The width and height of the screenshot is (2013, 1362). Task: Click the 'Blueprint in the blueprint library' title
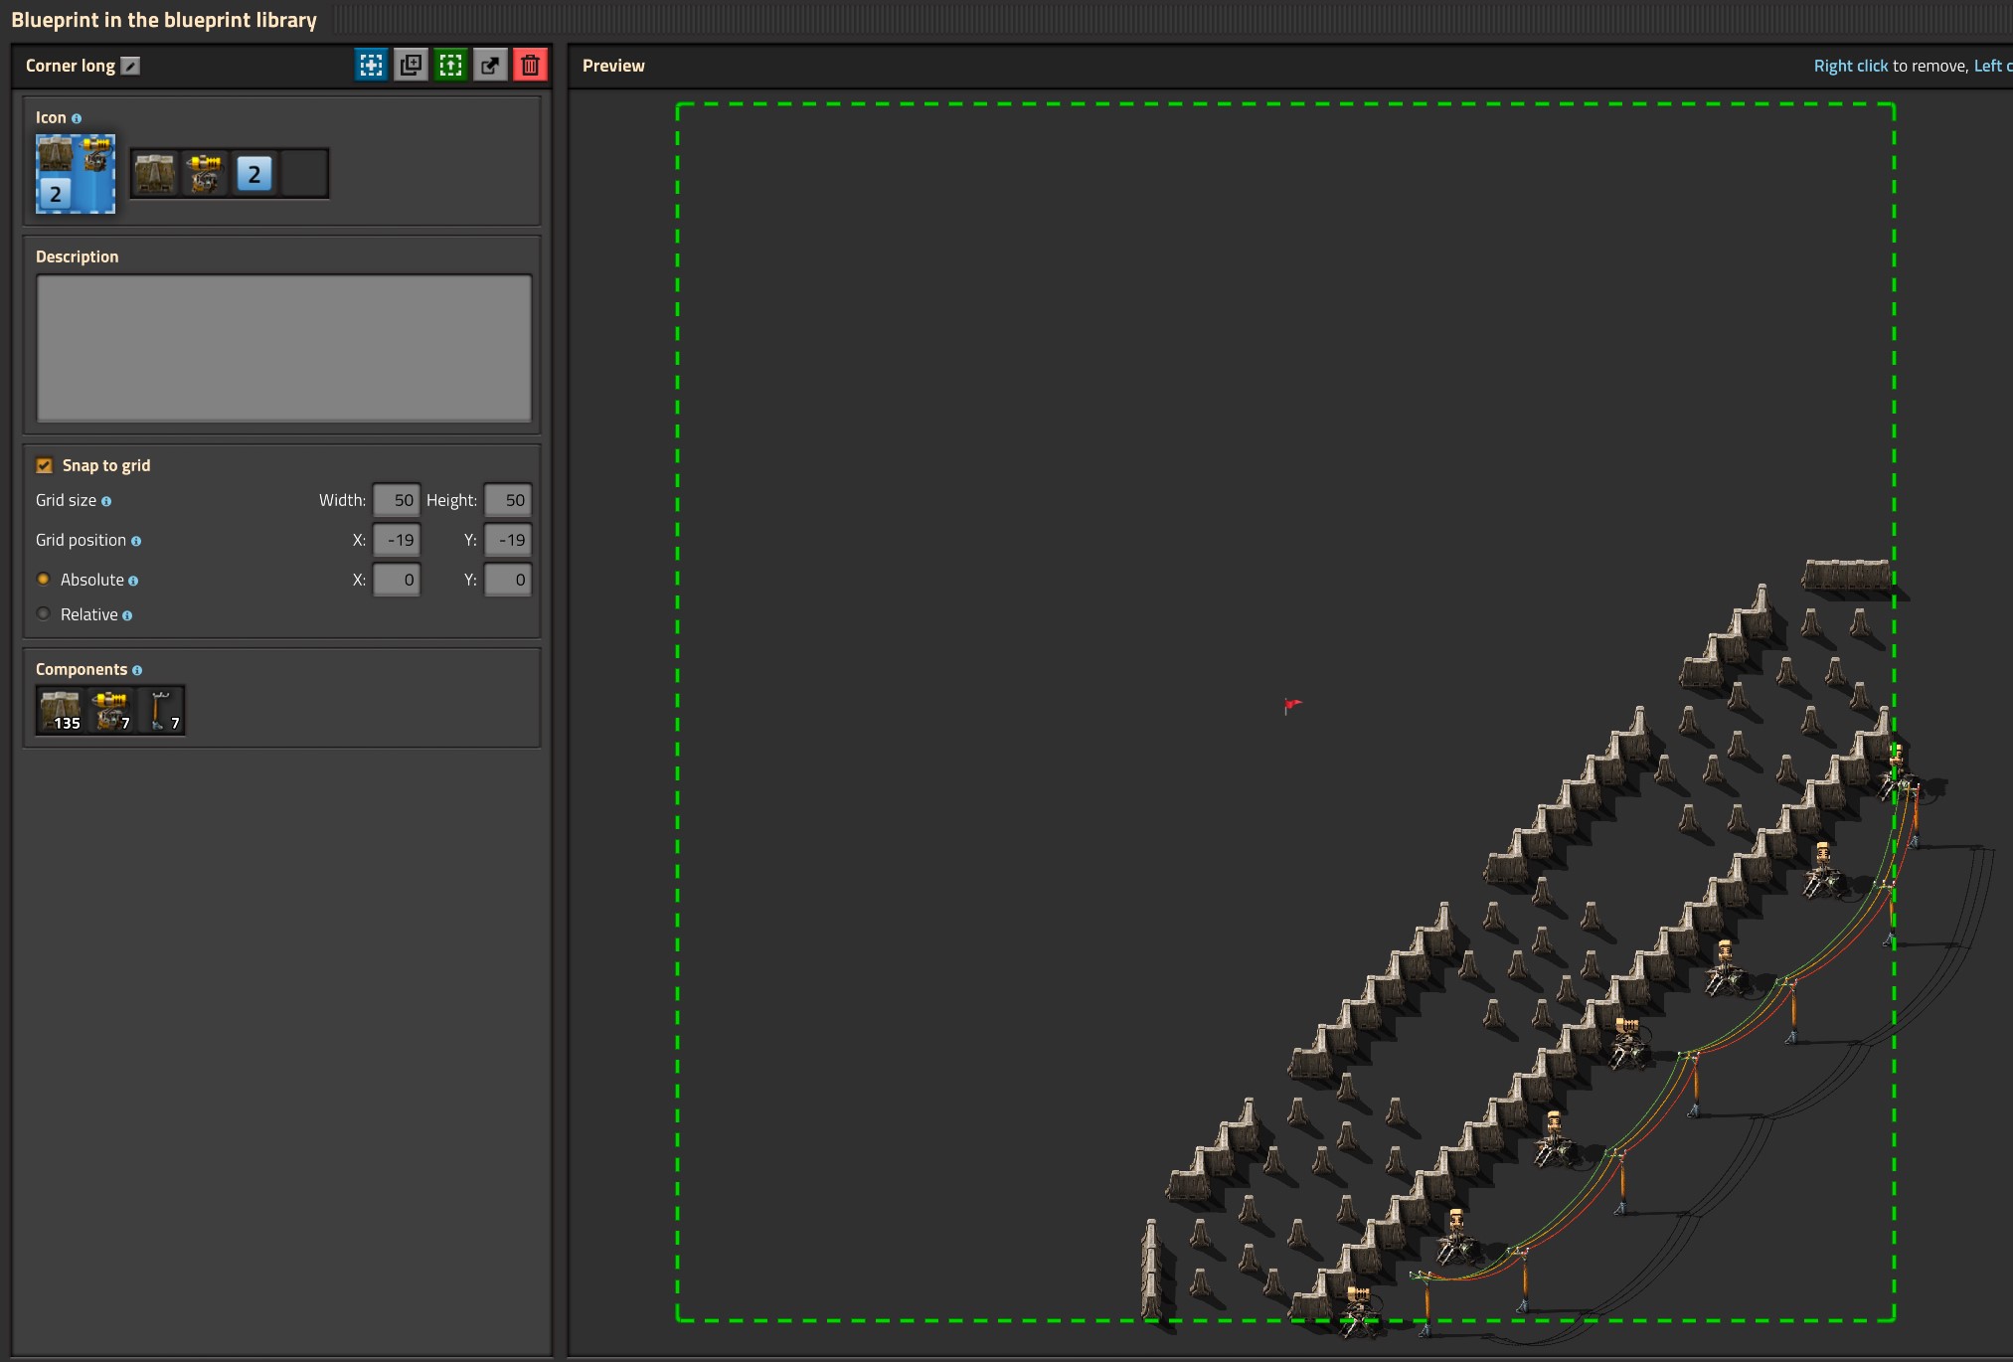tap(164, 20)
